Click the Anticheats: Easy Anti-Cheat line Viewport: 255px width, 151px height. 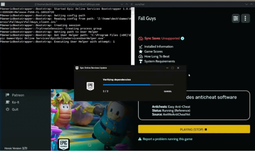tap(171, 107)
